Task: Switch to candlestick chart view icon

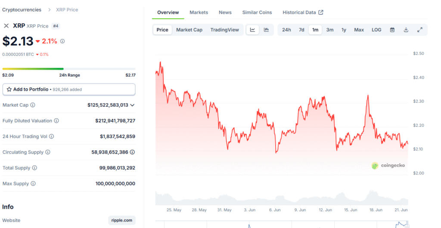Action: [266, 30]
